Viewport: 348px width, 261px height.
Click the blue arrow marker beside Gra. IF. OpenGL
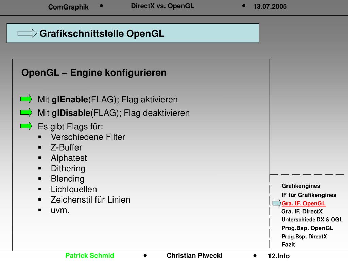click(277, 203)
